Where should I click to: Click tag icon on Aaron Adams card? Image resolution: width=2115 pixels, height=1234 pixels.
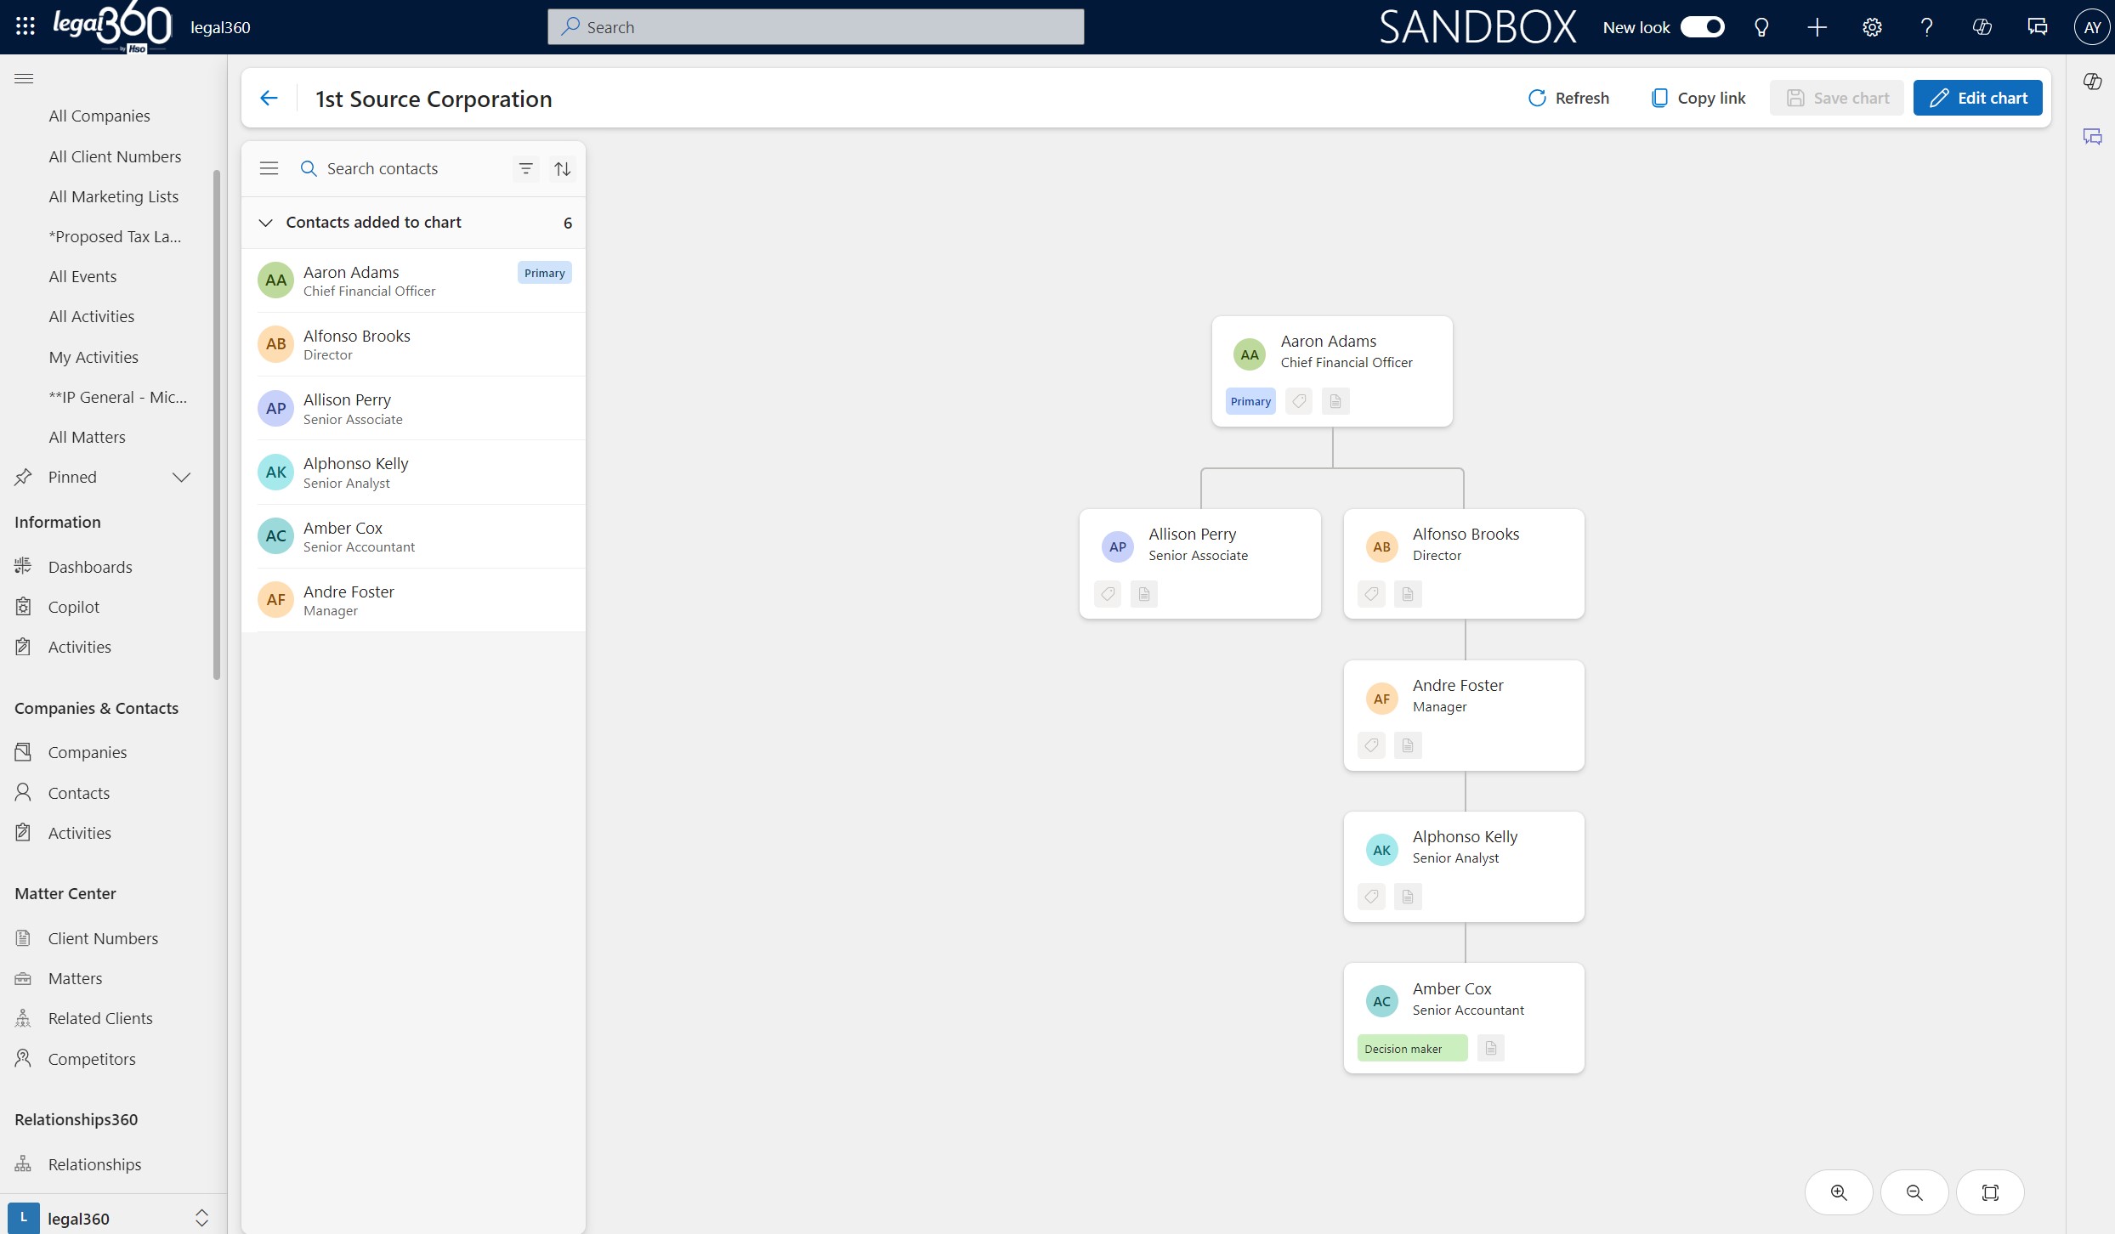click(1299, 401)
